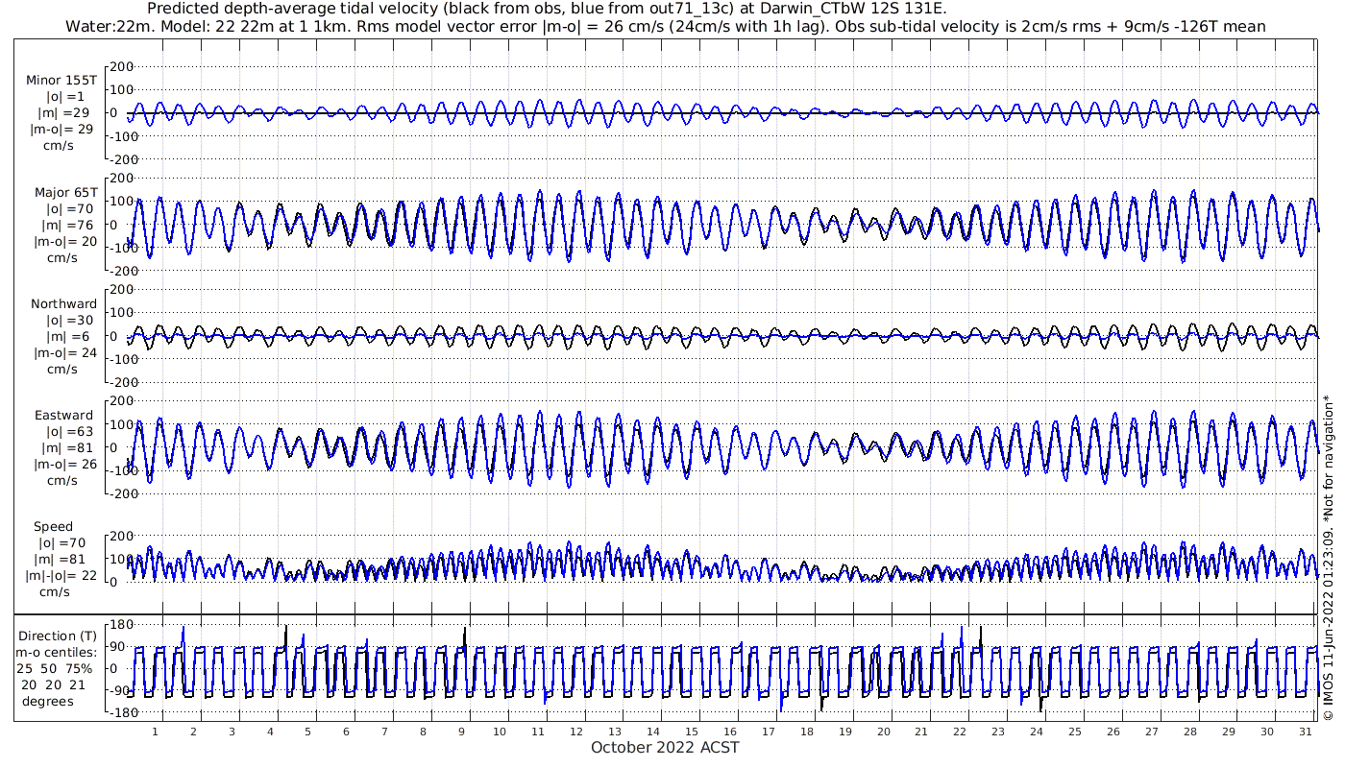The height and width of the screenshot is (768, 1345).
Task: Select the 'Eastward' panel label
Action: point(64,416)
